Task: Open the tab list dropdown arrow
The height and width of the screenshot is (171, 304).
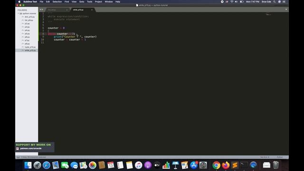Action: click(x=286, y=9)
